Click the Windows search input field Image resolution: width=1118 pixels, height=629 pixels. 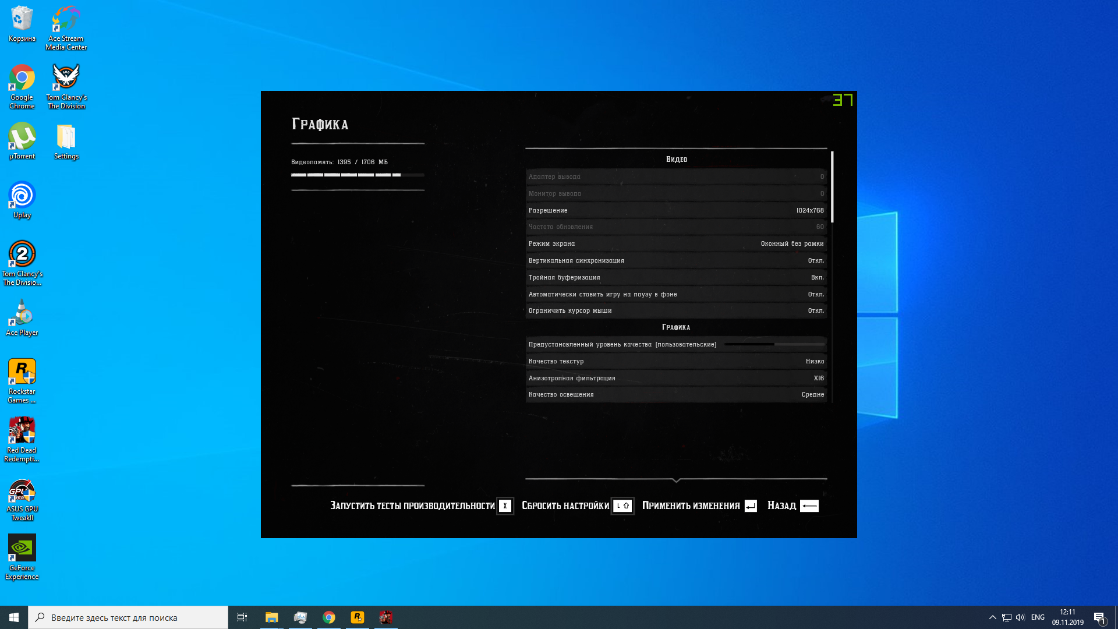tap(128, 617)
